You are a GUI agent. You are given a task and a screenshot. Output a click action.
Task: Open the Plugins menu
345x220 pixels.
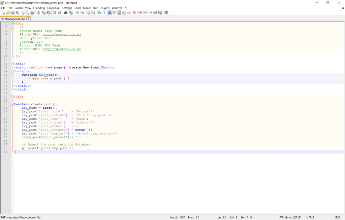pos(105,8)
